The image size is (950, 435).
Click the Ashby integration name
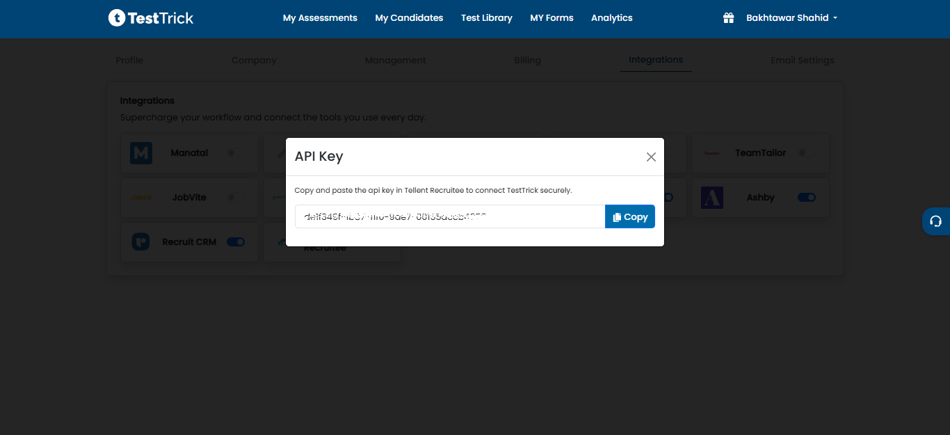click(x=761, y=198)
